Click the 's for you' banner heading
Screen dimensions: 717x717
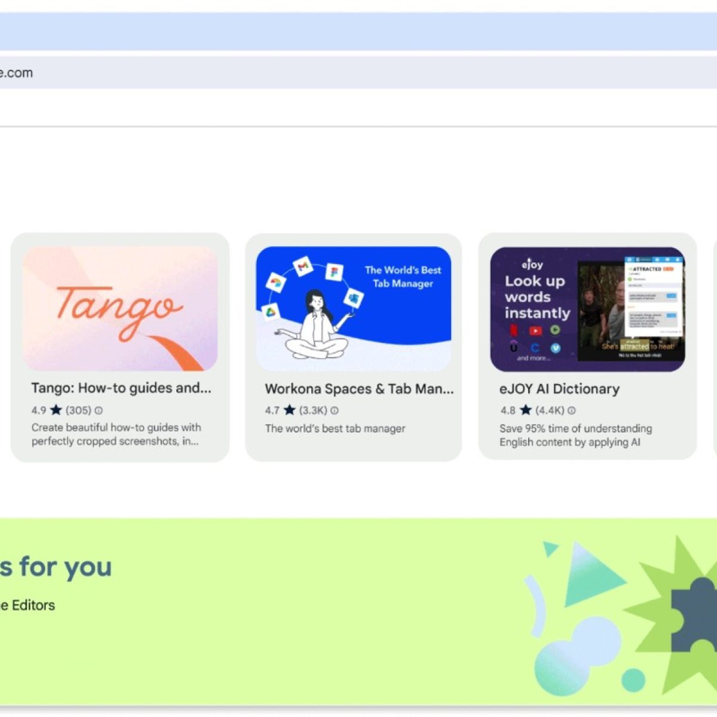click(x=56, y=566)
